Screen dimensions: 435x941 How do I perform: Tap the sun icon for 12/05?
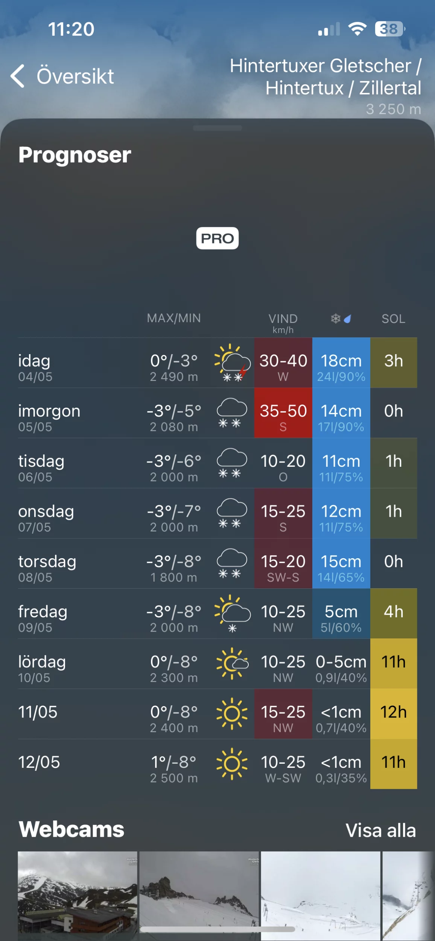click(232, 764)
